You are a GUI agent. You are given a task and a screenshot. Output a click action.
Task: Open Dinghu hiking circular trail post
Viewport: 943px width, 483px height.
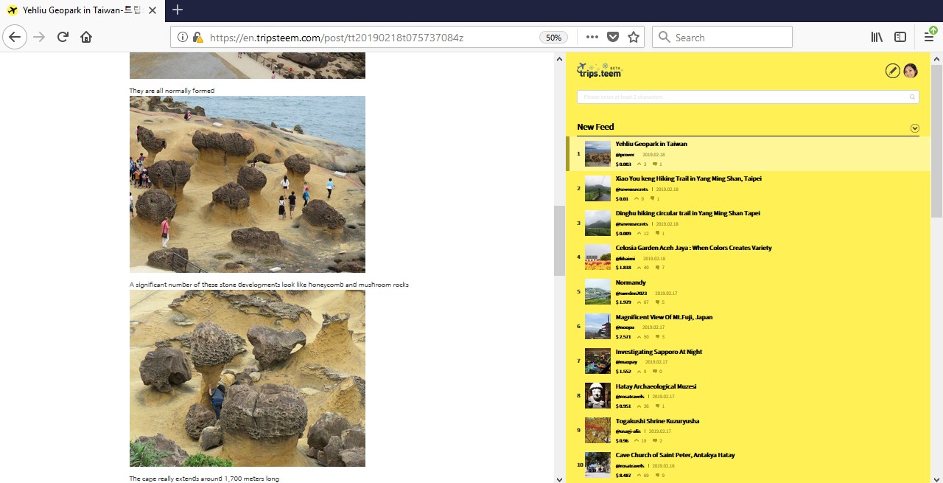tap(688, 213)
